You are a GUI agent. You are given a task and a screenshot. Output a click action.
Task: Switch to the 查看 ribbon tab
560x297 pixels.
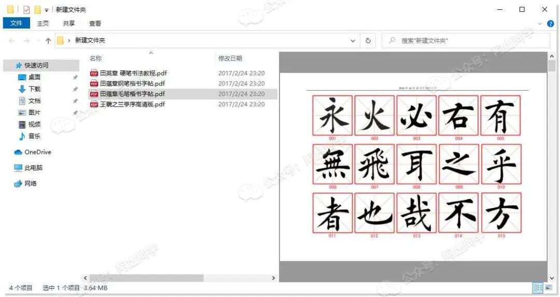(x=95, y=23)
